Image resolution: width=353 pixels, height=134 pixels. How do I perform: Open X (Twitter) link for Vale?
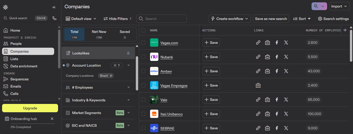(x=286, y=100)
